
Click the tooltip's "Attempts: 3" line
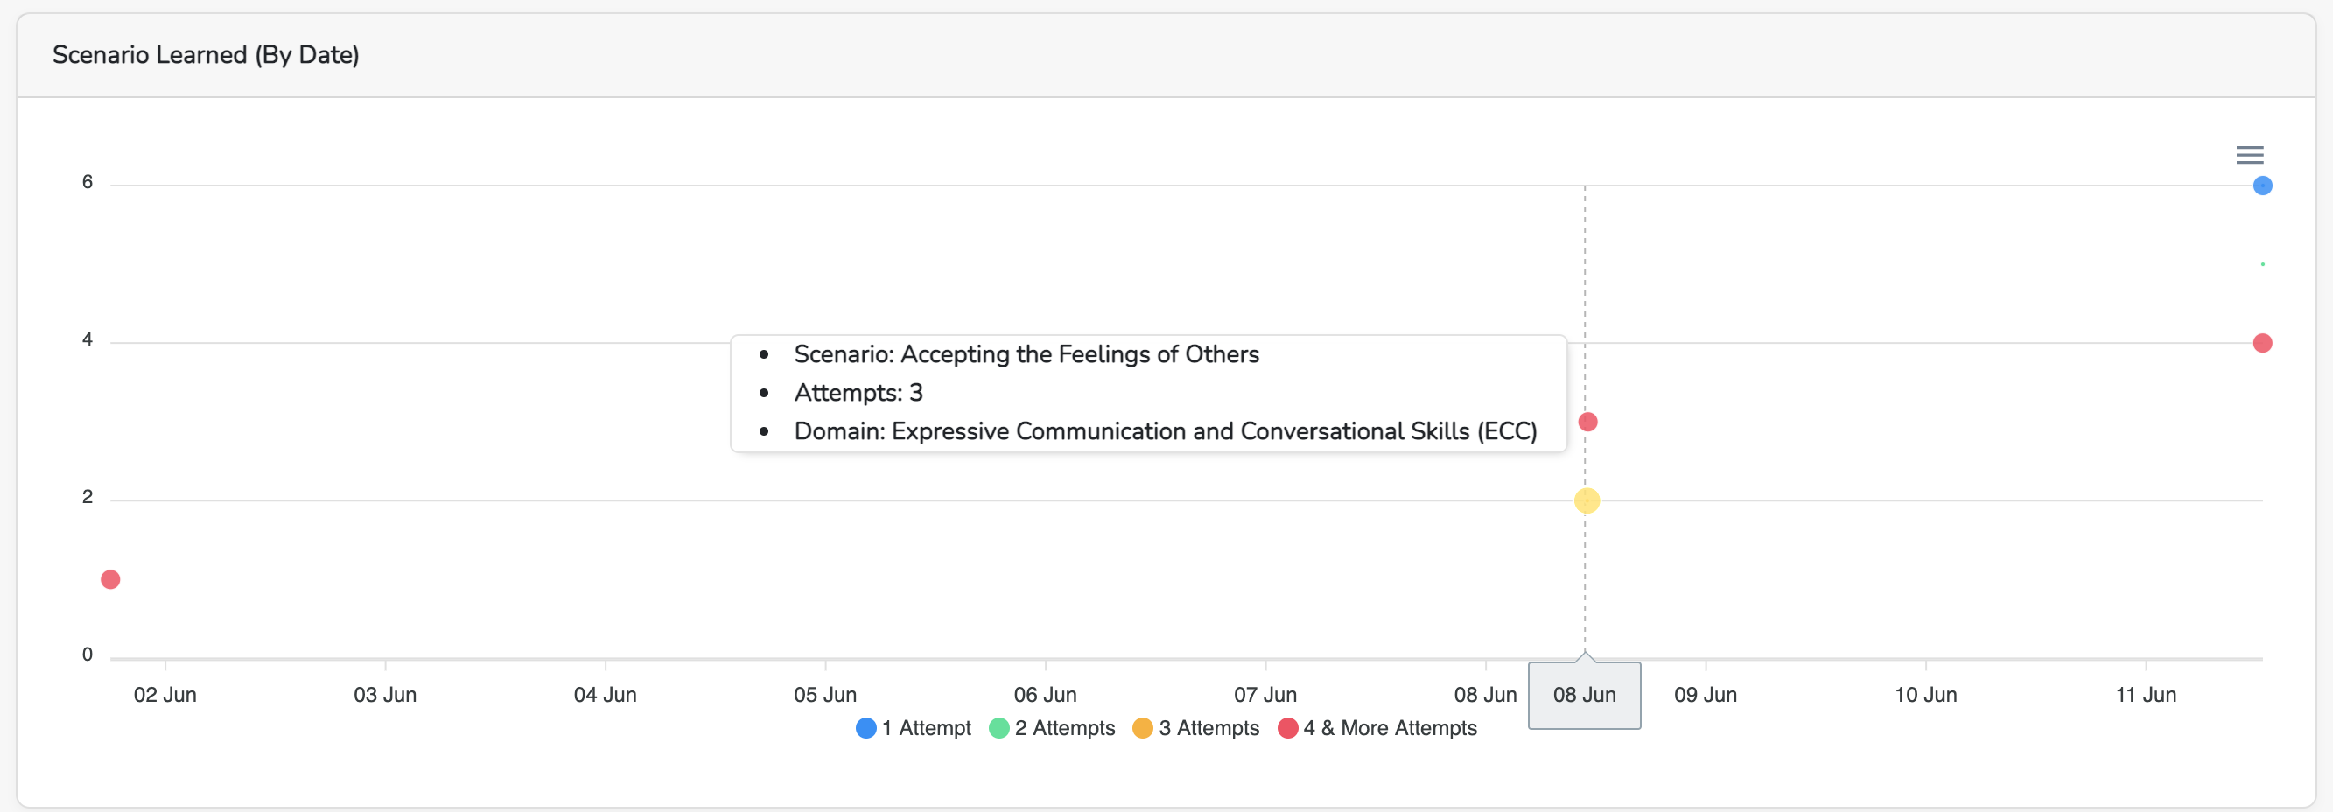pos(858,393)
